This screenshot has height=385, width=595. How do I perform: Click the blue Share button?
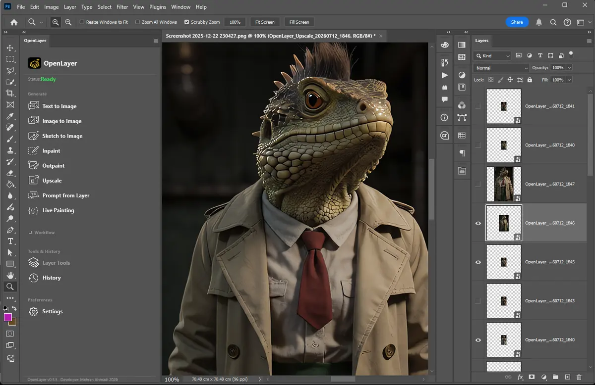coord(517,22)
